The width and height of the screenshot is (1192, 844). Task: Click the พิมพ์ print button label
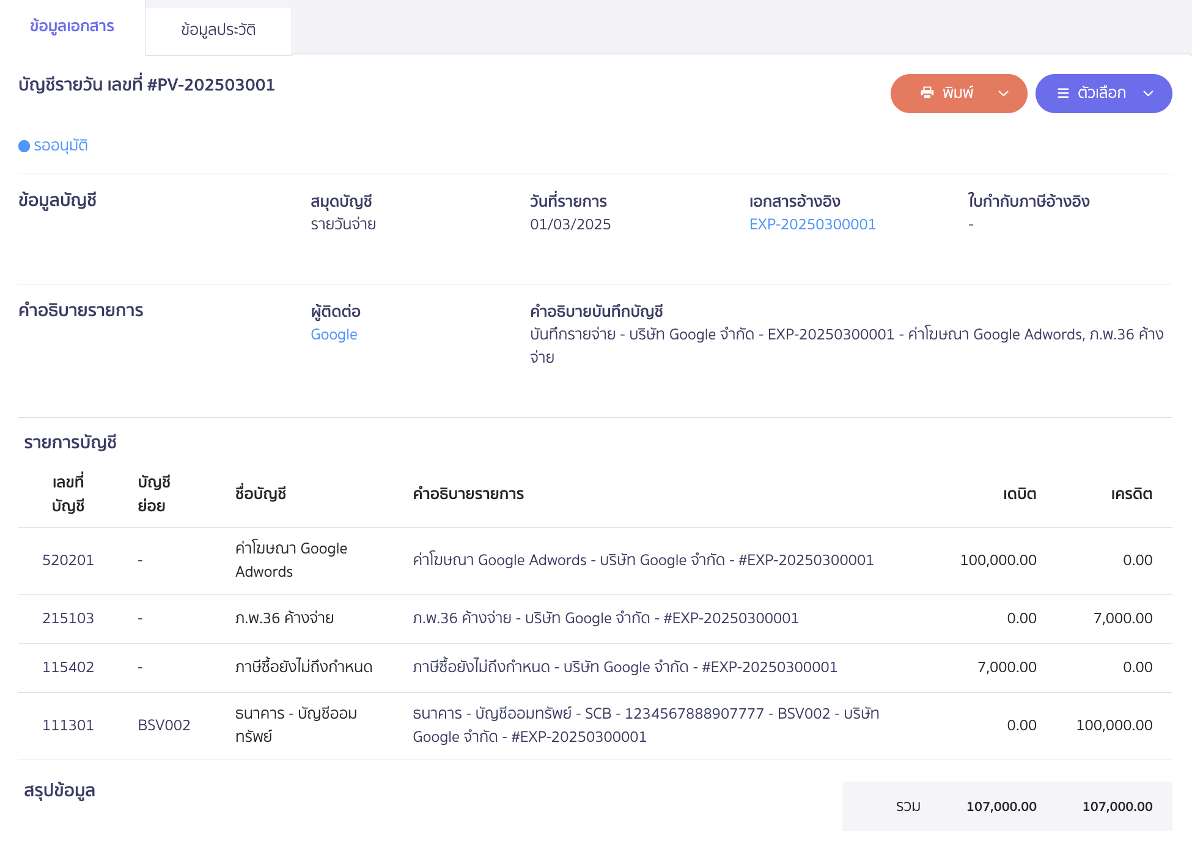[958, 93]
